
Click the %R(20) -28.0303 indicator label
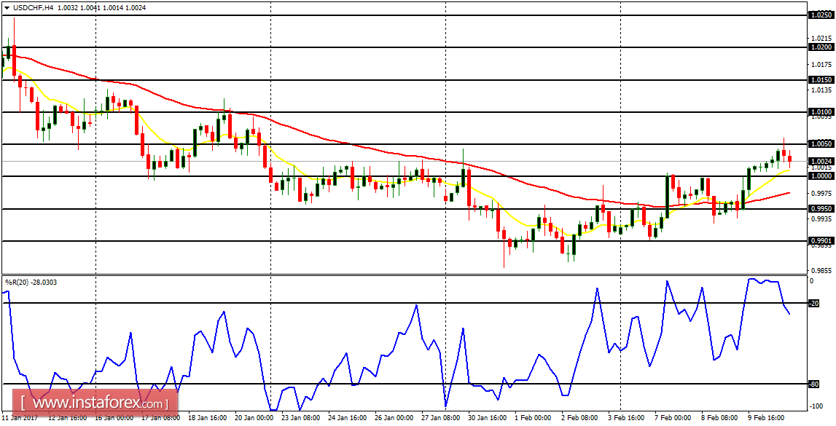[x=31, y=282]
